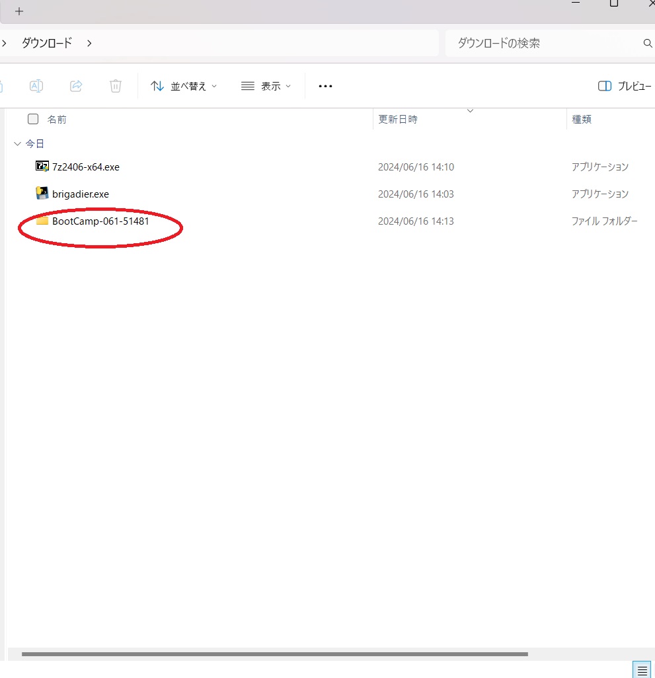655x678 pixels.
Task: Tick the checkbox next to 7z2406-x64.exe
Action: click(33, 167)
